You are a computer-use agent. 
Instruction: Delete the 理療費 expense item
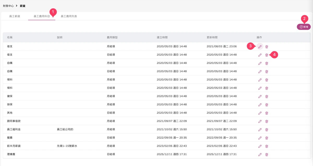[x=267, y=155]
